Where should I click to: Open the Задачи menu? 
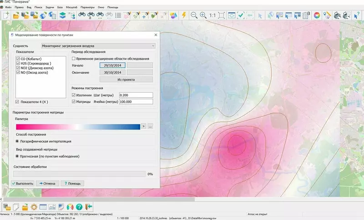(x=49, y=8)
